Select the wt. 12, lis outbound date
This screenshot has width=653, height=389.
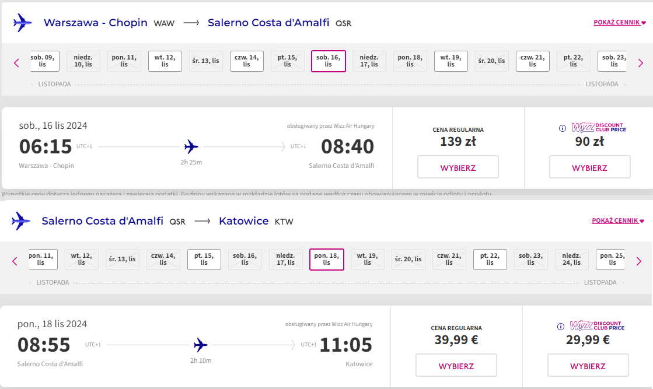point(165,61)
